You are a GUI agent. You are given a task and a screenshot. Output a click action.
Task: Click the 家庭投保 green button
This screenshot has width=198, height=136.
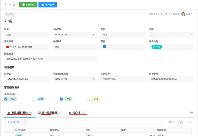point(28,5)
